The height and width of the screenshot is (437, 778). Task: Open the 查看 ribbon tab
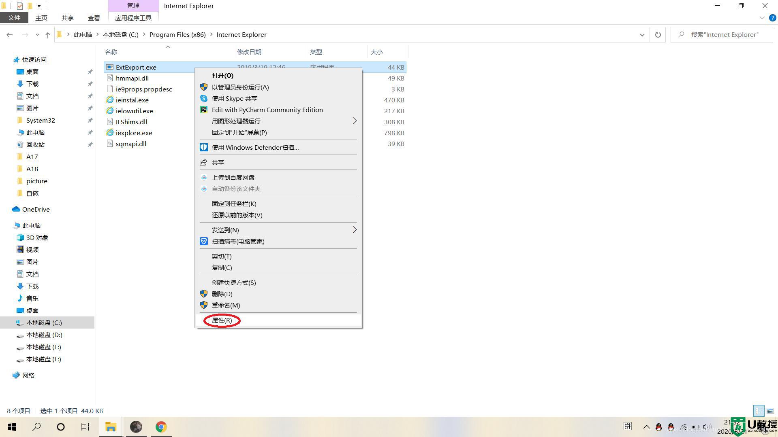[94, 18]
